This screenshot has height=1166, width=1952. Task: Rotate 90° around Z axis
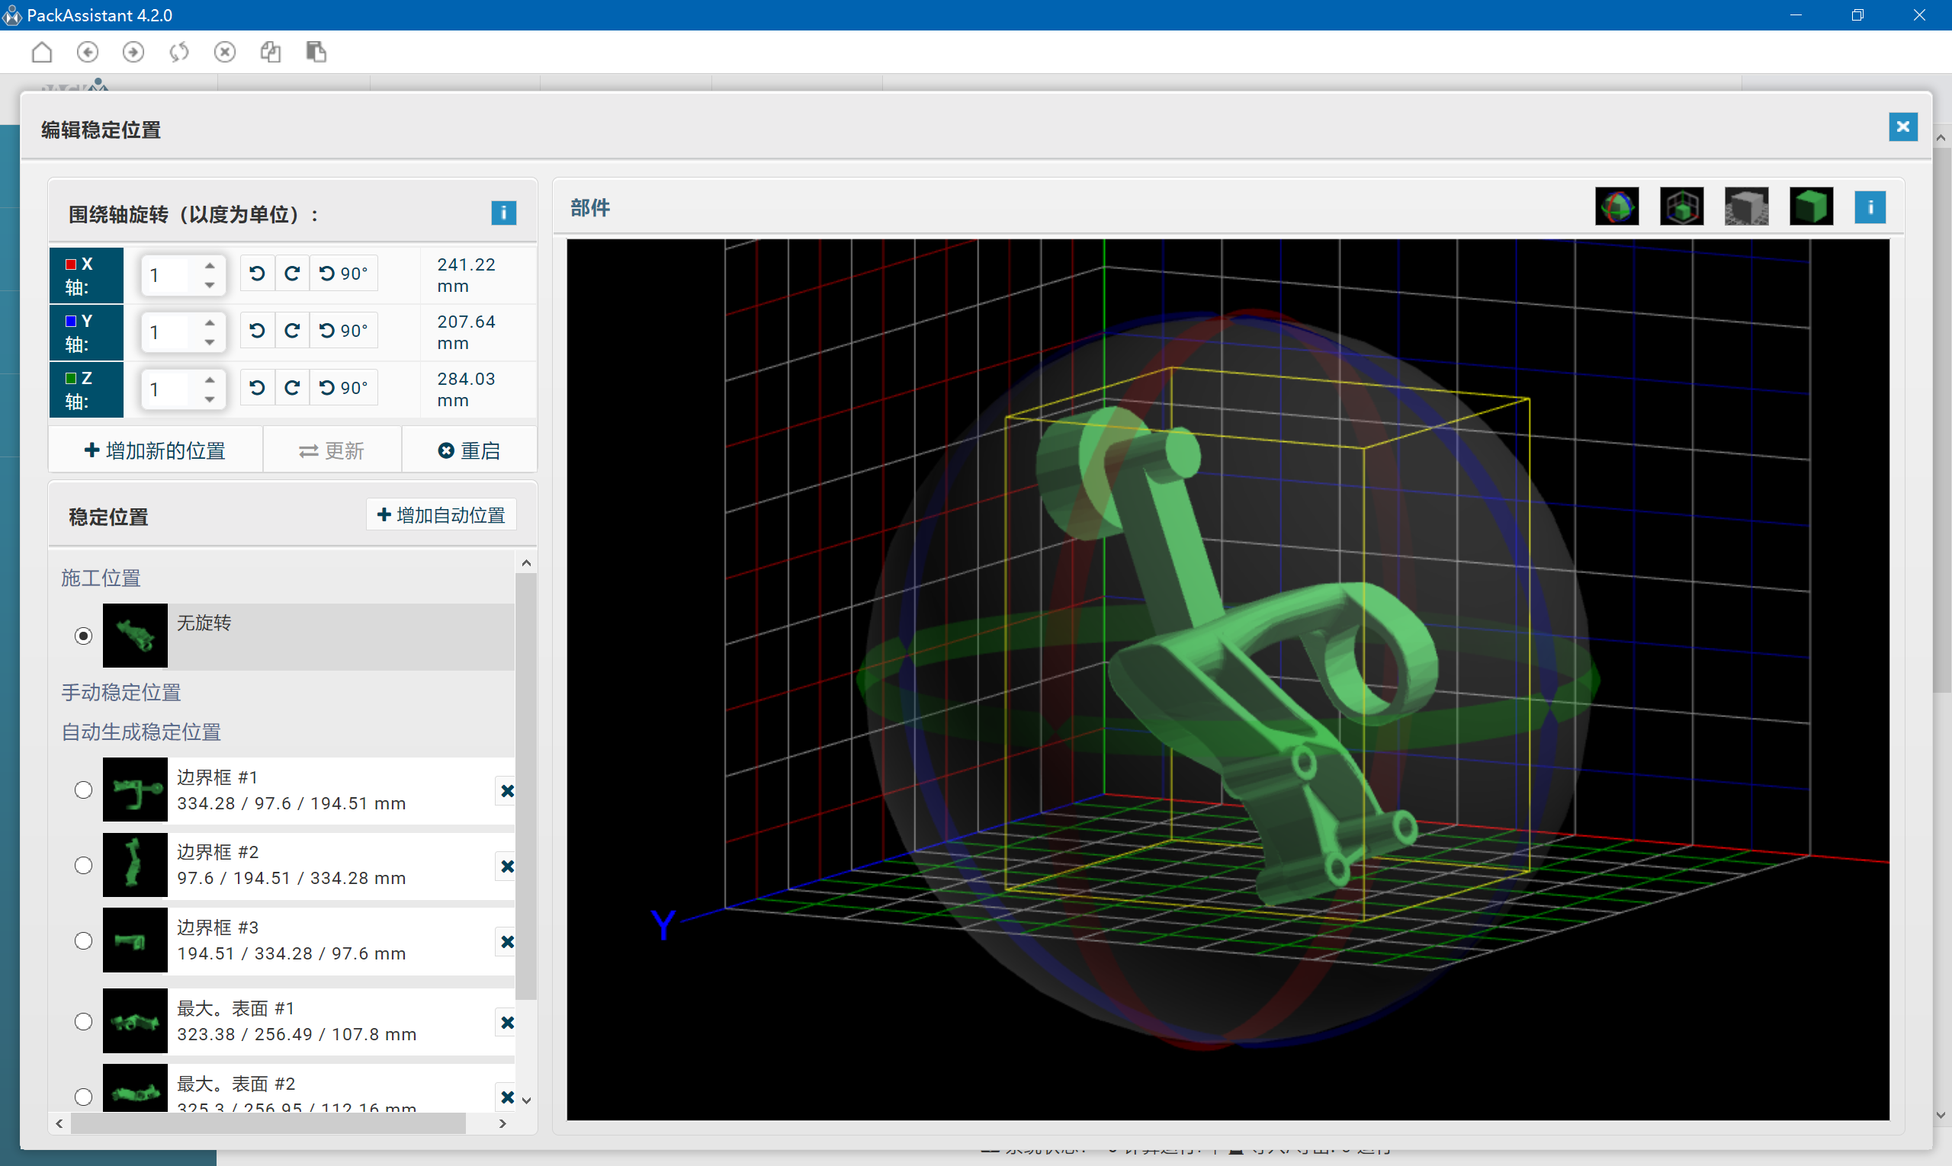point(344,388)
